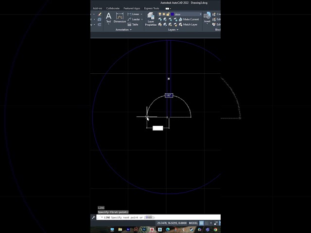Select the Erase tool icon
This screenshot has width=311, height=233.
point(100,14)
